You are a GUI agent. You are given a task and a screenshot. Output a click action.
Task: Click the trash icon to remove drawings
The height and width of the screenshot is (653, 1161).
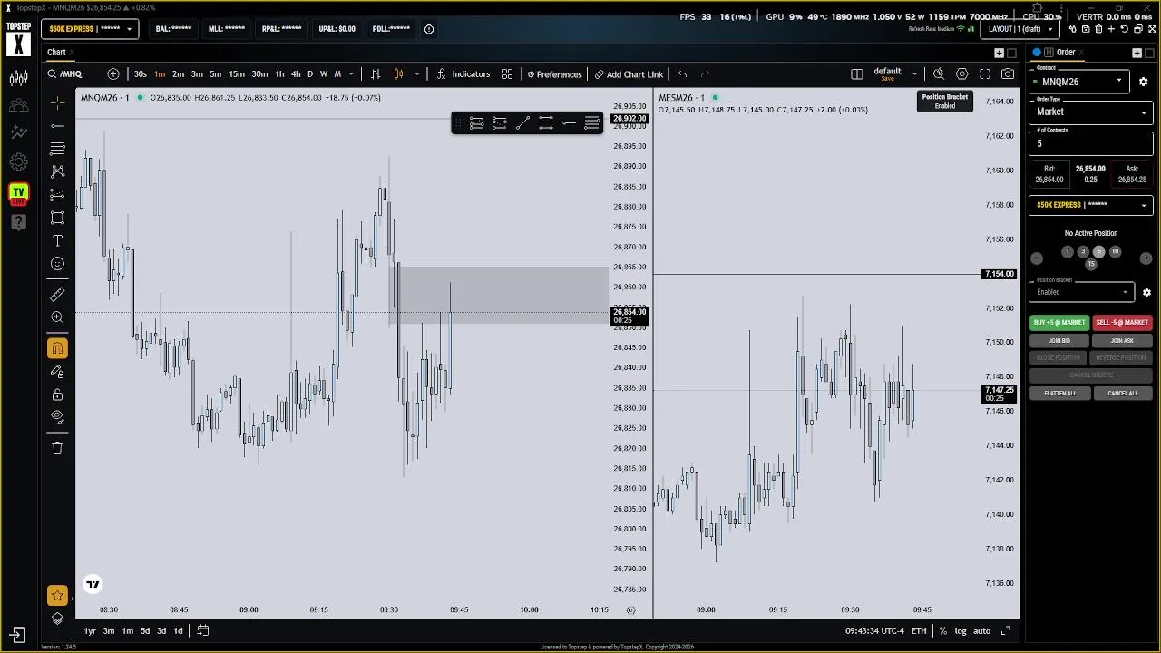coord(57,448)
